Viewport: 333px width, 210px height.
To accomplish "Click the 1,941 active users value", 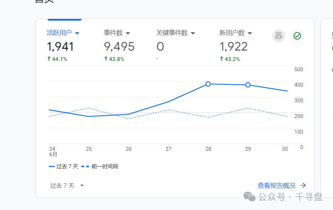I will [60, 47].
